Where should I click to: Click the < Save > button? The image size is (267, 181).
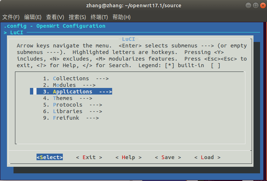coord(168,157)
